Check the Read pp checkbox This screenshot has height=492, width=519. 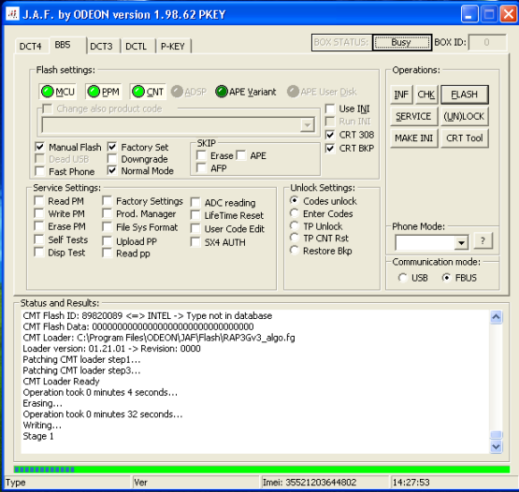(107, 253)
